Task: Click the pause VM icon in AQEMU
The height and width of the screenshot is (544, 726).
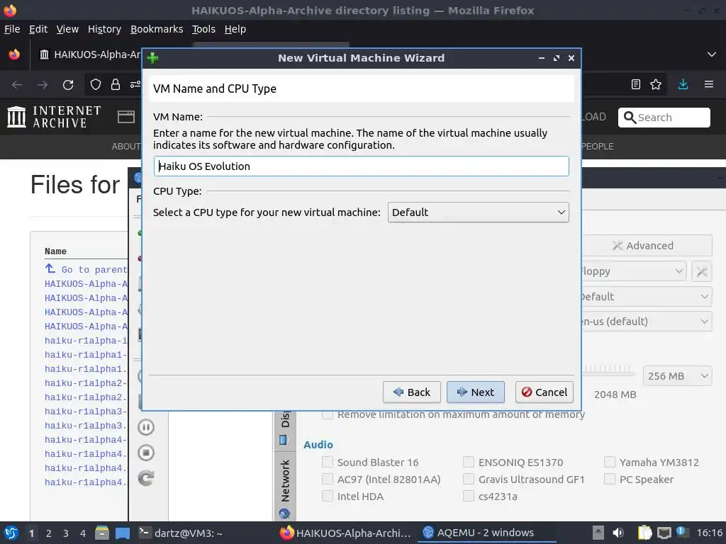Action: click(146, 427)
